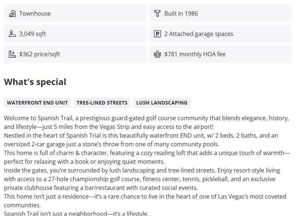This screenshot has width=300, height=216.
Task: Click the 3,049 sqft text
Action: click(33, 34)
